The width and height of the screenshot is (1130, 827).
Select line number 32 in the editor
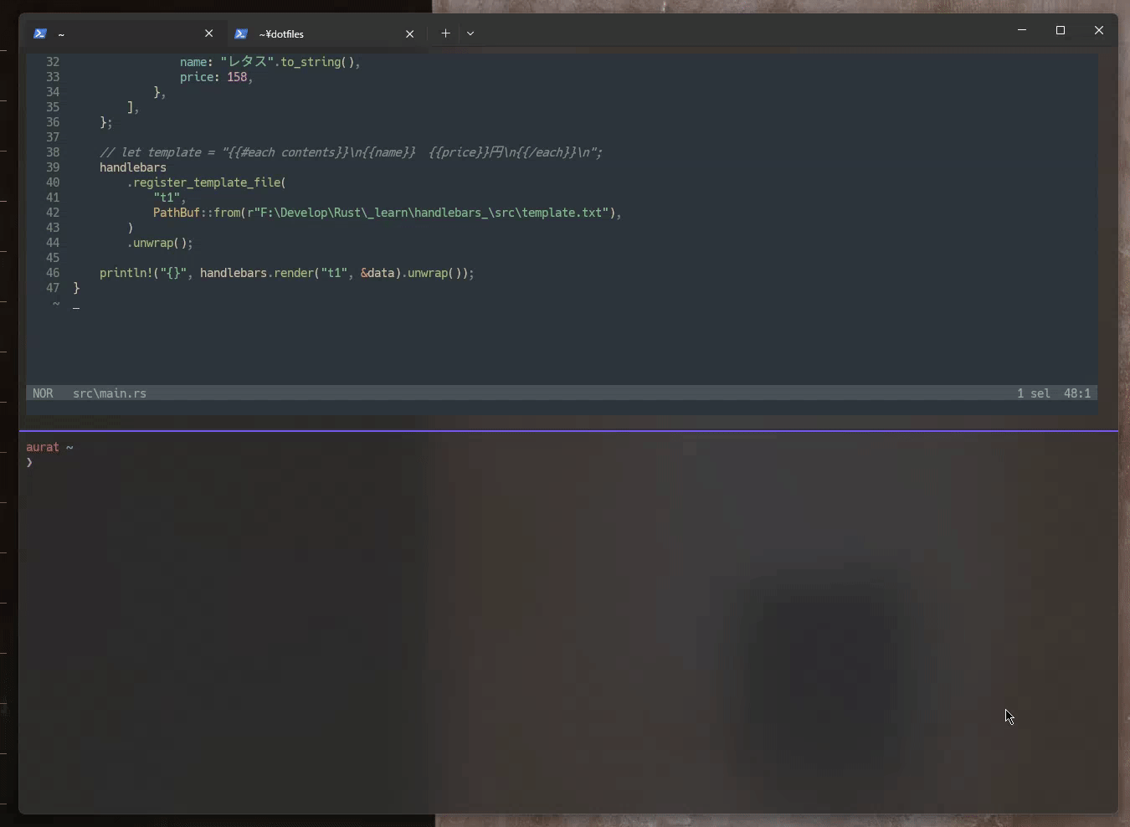(x=52, y=62)
